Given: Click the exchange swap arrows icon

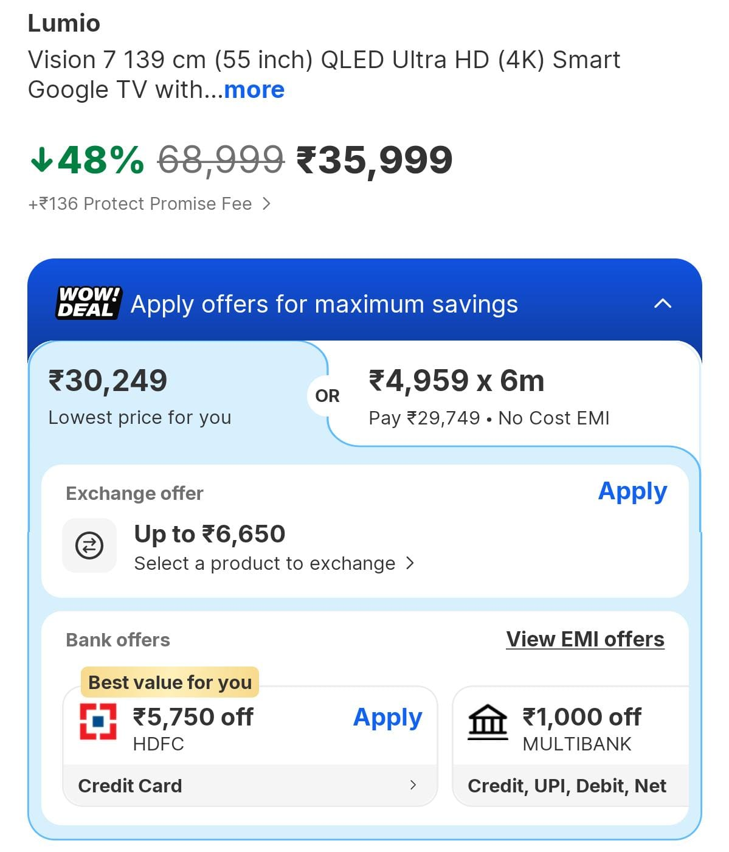Looking at the screenshot, I should 89,545.
